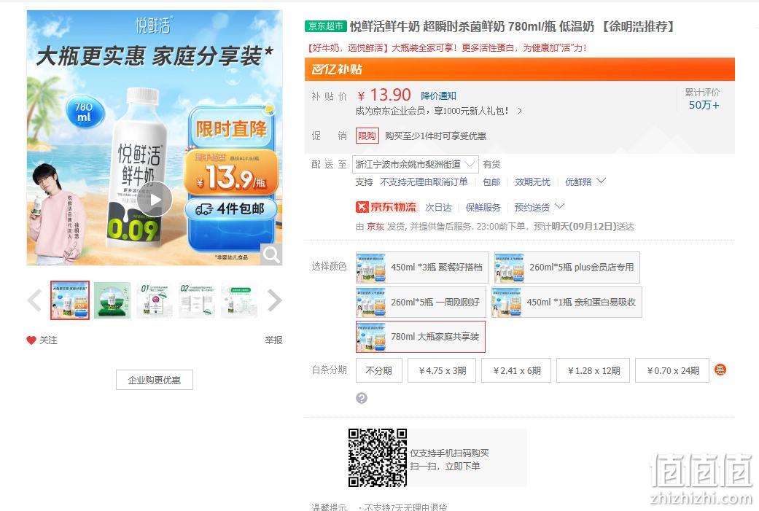The height and width of the screenshot is (511, 759).
Task: Click the QR code for mobile purchase
Action: click(378, 458)
